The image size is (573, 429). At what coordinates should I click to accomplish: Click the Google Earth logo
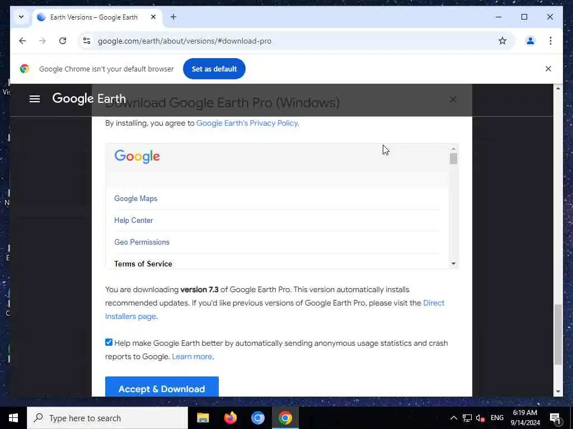[x=89, y=98]
